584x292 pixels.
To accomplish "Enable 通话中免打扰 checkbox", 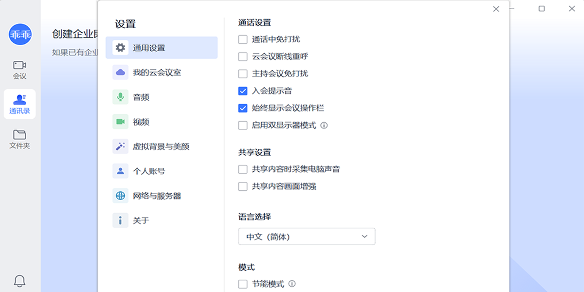I will tap(243, 39).
